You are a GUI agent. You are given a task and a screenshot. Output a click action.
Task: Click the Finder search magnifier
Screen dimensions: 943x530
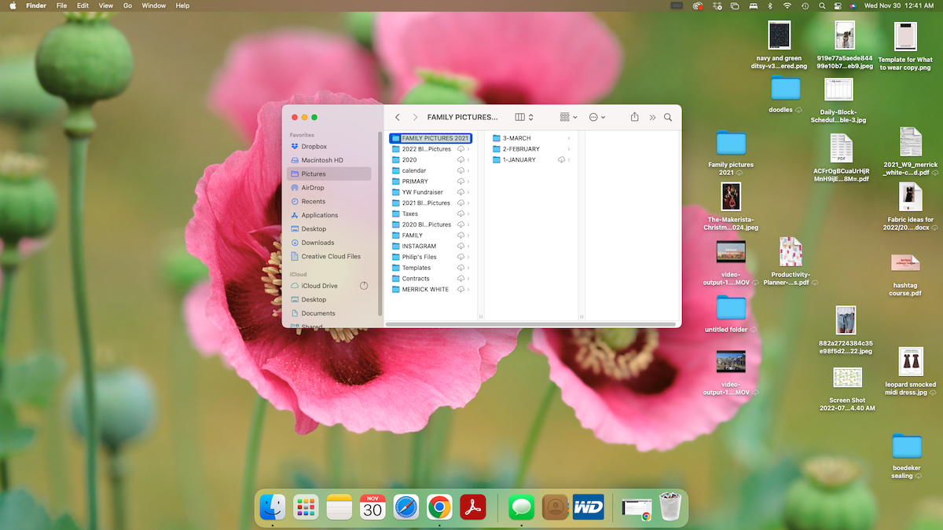(x=668, y=117)
